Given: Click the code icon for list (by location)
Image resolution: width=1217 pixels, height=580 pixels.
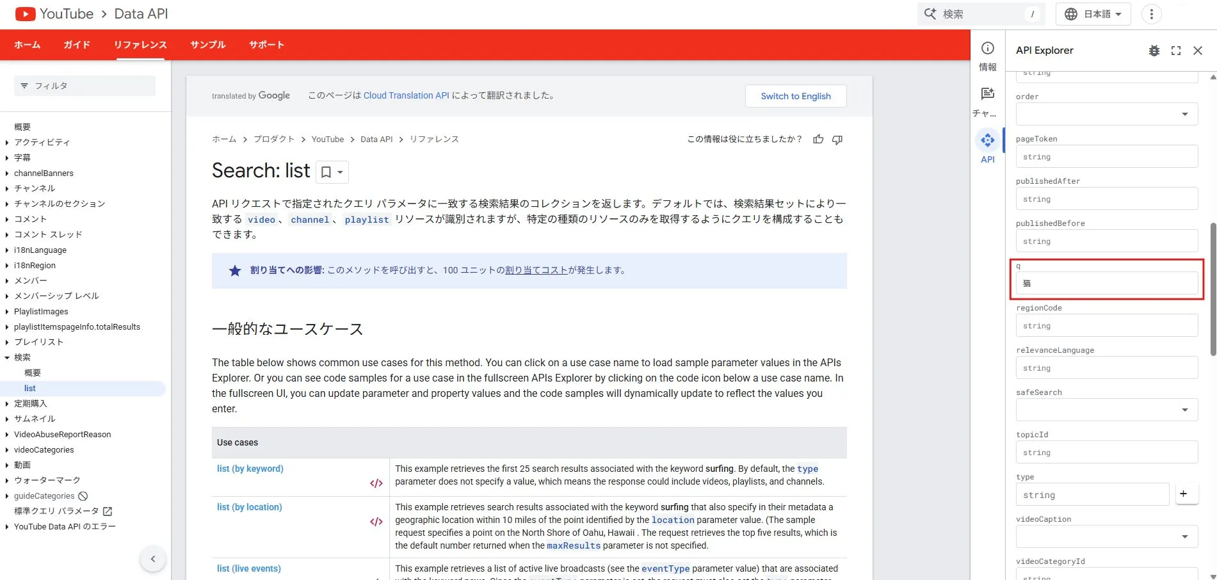Looking at the screenshot, I should point(376,522).
